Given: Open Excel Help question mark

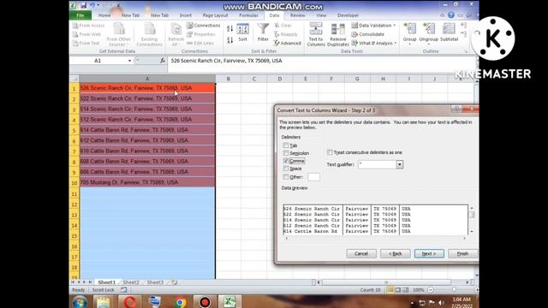Looking at the screenshot, I should click(x=451, y=15).
